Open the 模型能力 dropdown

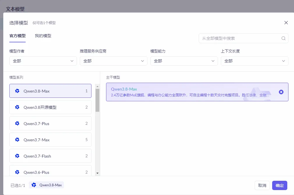(x=184, y=61)
